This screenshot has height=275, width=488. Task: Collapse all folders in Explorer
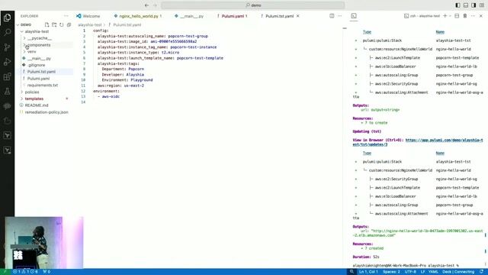(69, 24)
